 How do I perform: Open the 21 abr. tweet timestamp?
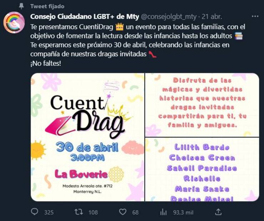click(212, 16)
